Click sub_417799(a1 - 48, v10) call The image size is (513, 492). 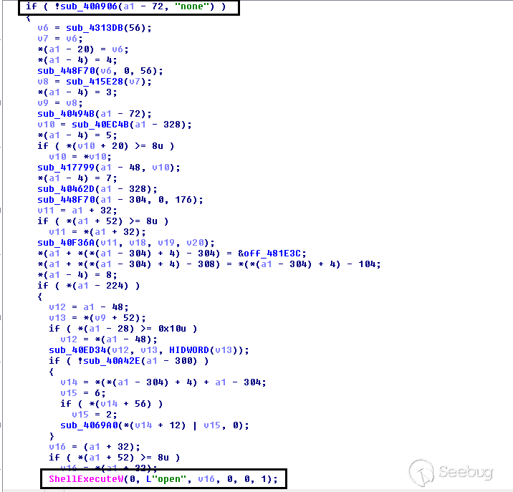point(109,168)
